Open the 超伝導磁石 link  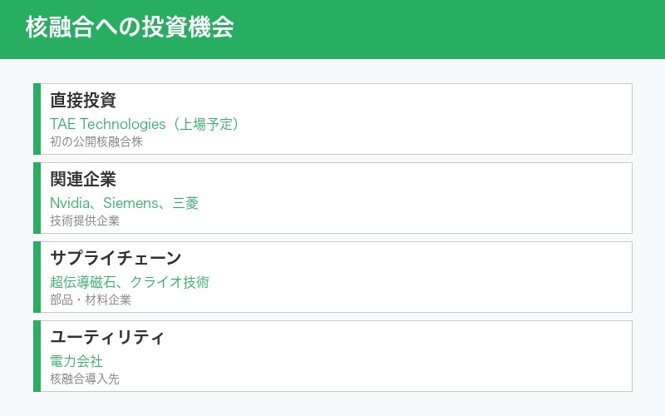83,282
